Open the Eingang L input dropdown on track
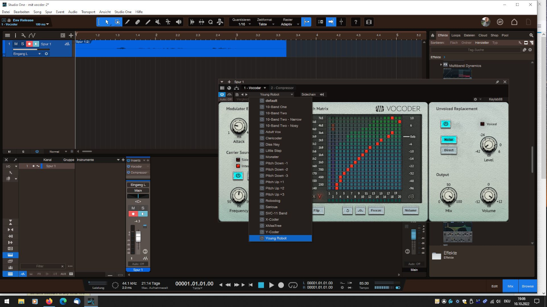Screen dimensions: 547x307 click(27, 54)
